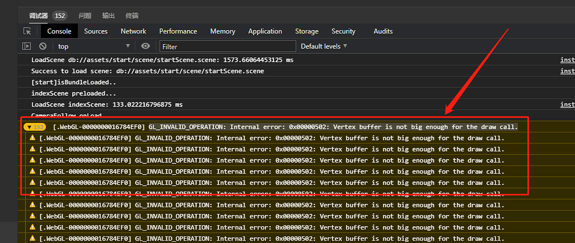Switch to the Storage tab
Image resolution: width=575 pixels, height=243 pixels.
point(307,31)
